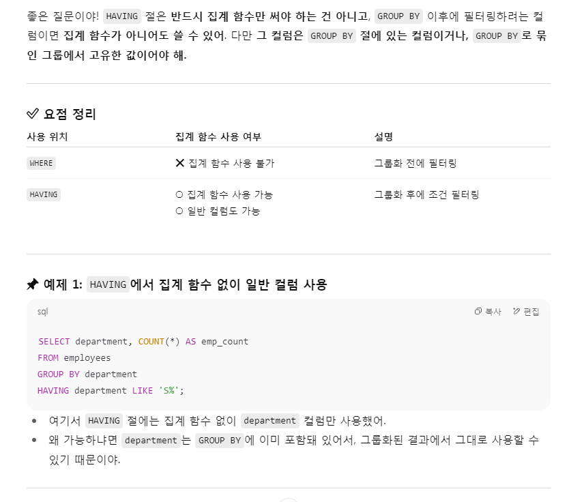Select the 복사 button label
The height and width of the screenshot is (502, 569).
coord(493,312)
